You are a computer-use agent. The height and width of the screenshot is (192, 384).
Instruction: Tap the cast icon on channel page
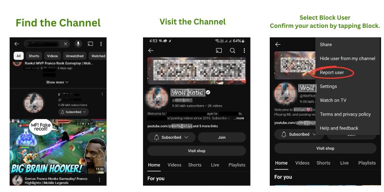tap(219, 51)
